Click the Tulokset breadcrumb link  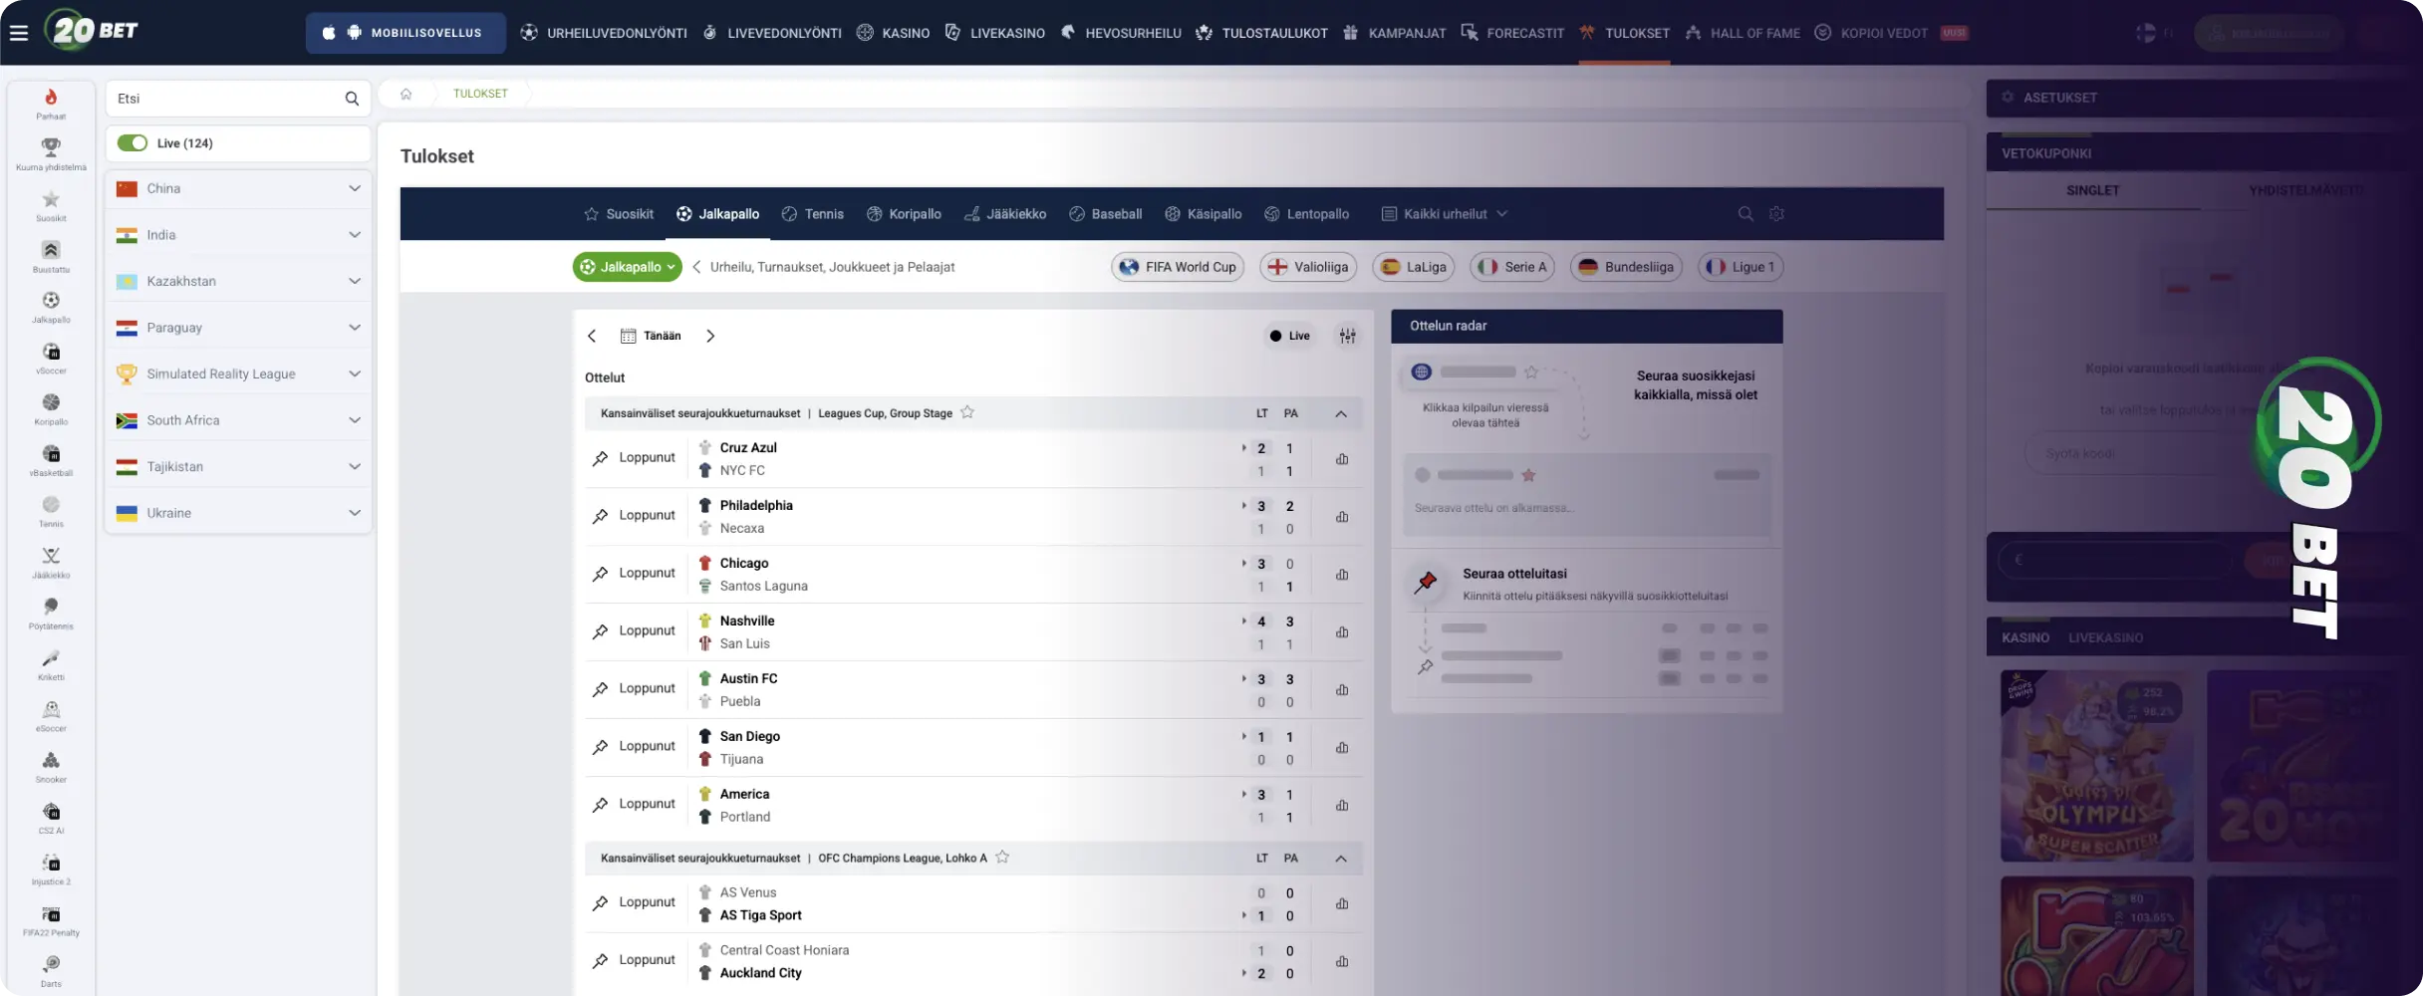[x=480, y=94]
